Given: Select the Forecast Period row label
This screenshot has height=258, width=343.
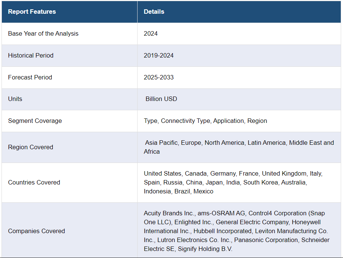Looking at the screenshot, I should click(30, 77).
